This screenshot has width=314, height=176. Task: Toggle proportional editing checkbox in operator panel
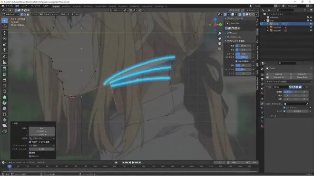(30, 142)
